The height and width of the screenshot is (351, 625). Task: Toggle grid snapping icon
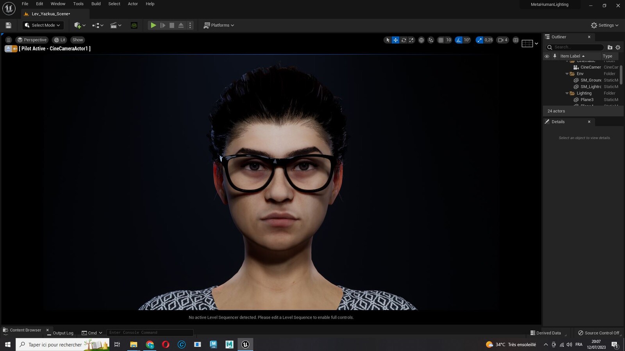(x=441, y=40)
